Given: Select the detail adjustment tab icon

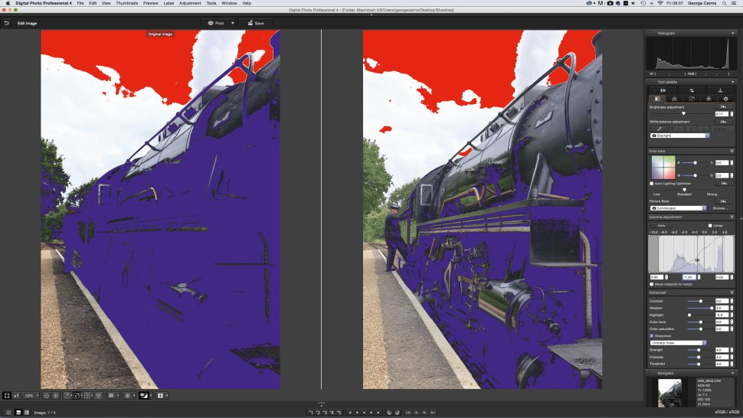Looking at the screenshot, I should pos(674,99).
